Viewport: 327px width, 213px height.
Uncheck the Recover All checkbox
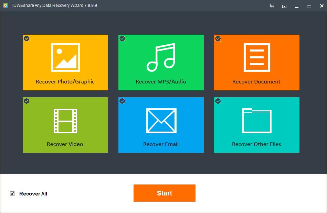12,194
